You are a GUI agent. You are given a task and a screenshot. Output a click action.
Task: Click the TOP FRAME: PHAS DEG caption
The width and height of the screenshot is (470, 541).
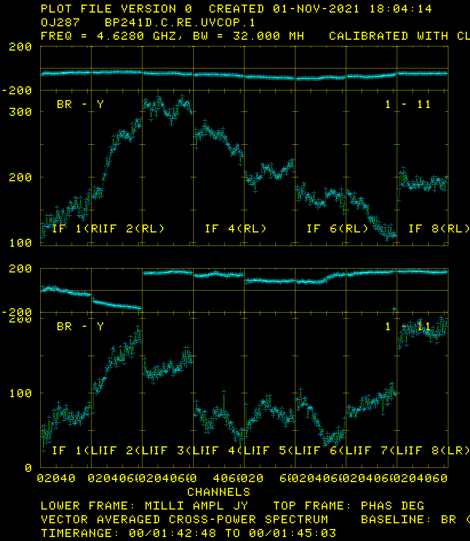click(349, 506)
